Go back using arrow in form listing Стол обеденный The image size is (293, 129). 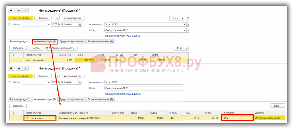pyautogui.click(x=19, y=11)
